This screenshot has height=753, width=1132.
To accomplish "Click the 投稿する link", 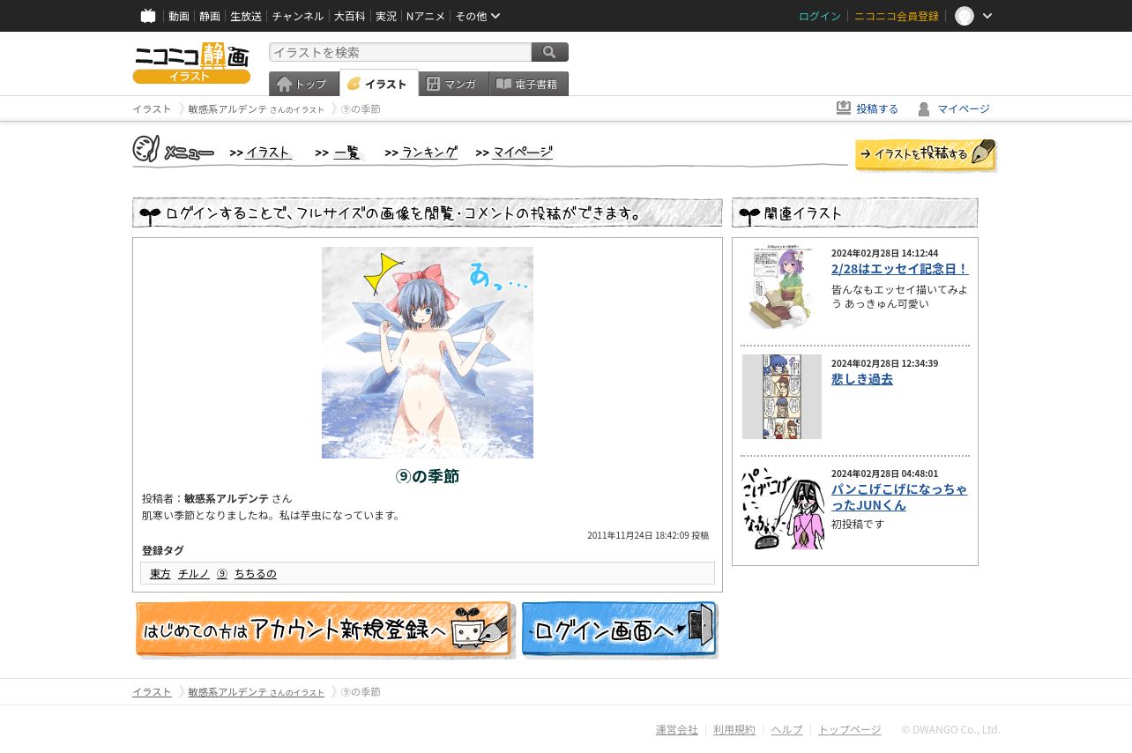I will pos(877,108).
